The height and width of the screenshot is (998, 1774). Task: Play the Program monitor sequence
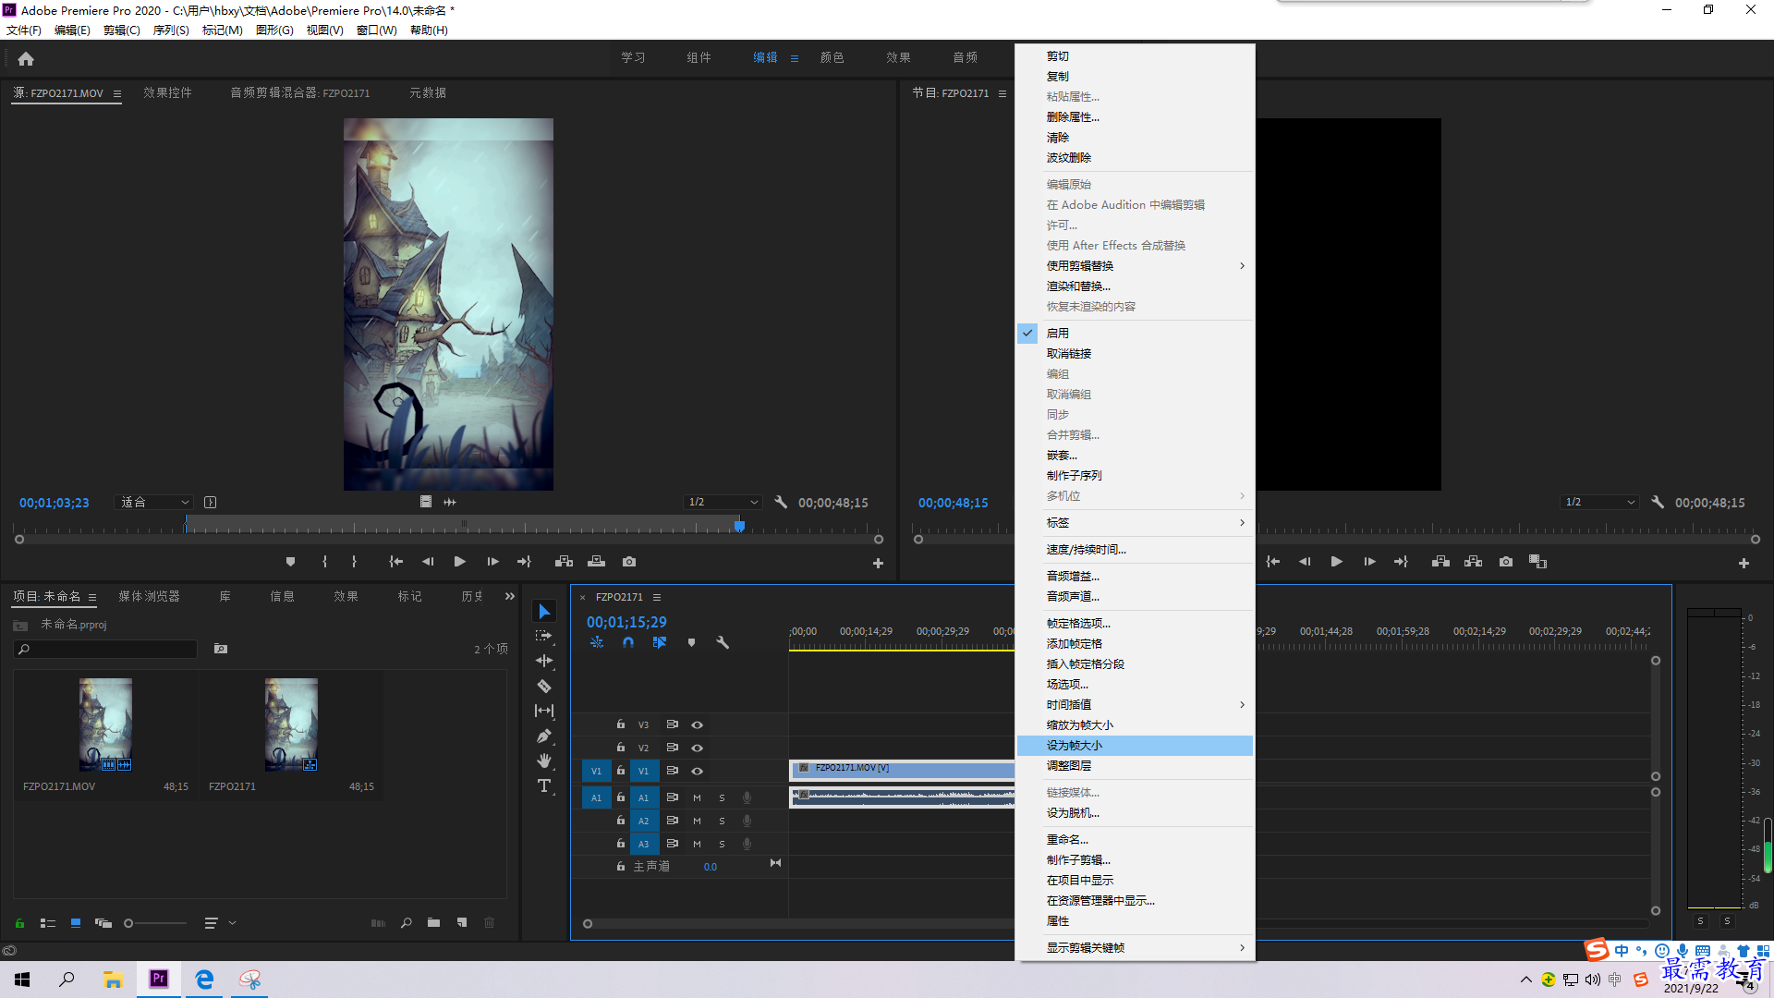point(1336,562)
